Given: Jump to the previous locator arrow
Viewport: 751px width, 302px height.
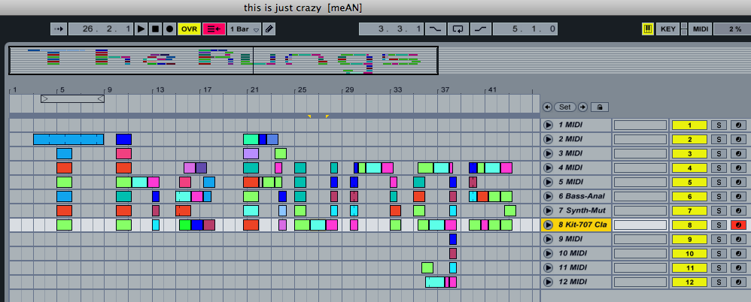Looking at the screenshot, I should tap(547, 107).
